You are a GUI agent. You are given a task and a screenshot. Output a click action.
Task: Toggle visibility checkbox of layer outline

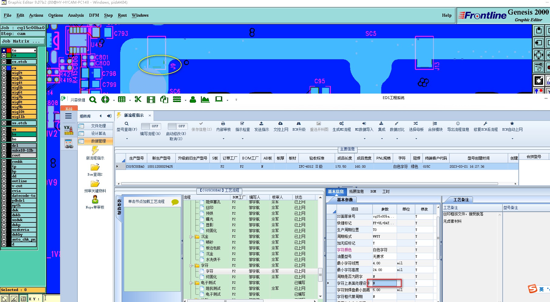pos(4,181)
